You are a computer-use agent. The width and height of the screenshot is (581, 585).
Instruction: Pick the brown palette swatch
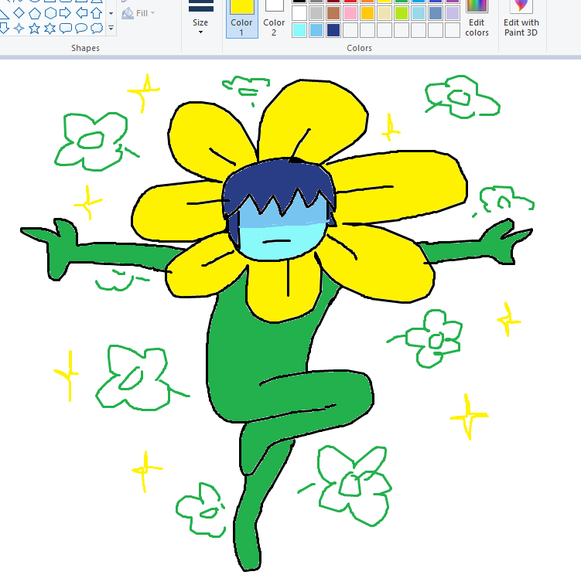[x=333, y=13]
